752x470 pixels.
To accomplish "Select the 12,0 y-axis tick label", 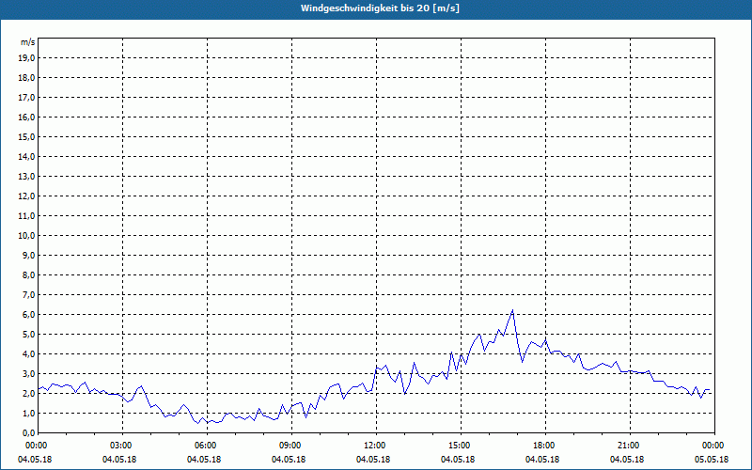I will tap(26, 196).
